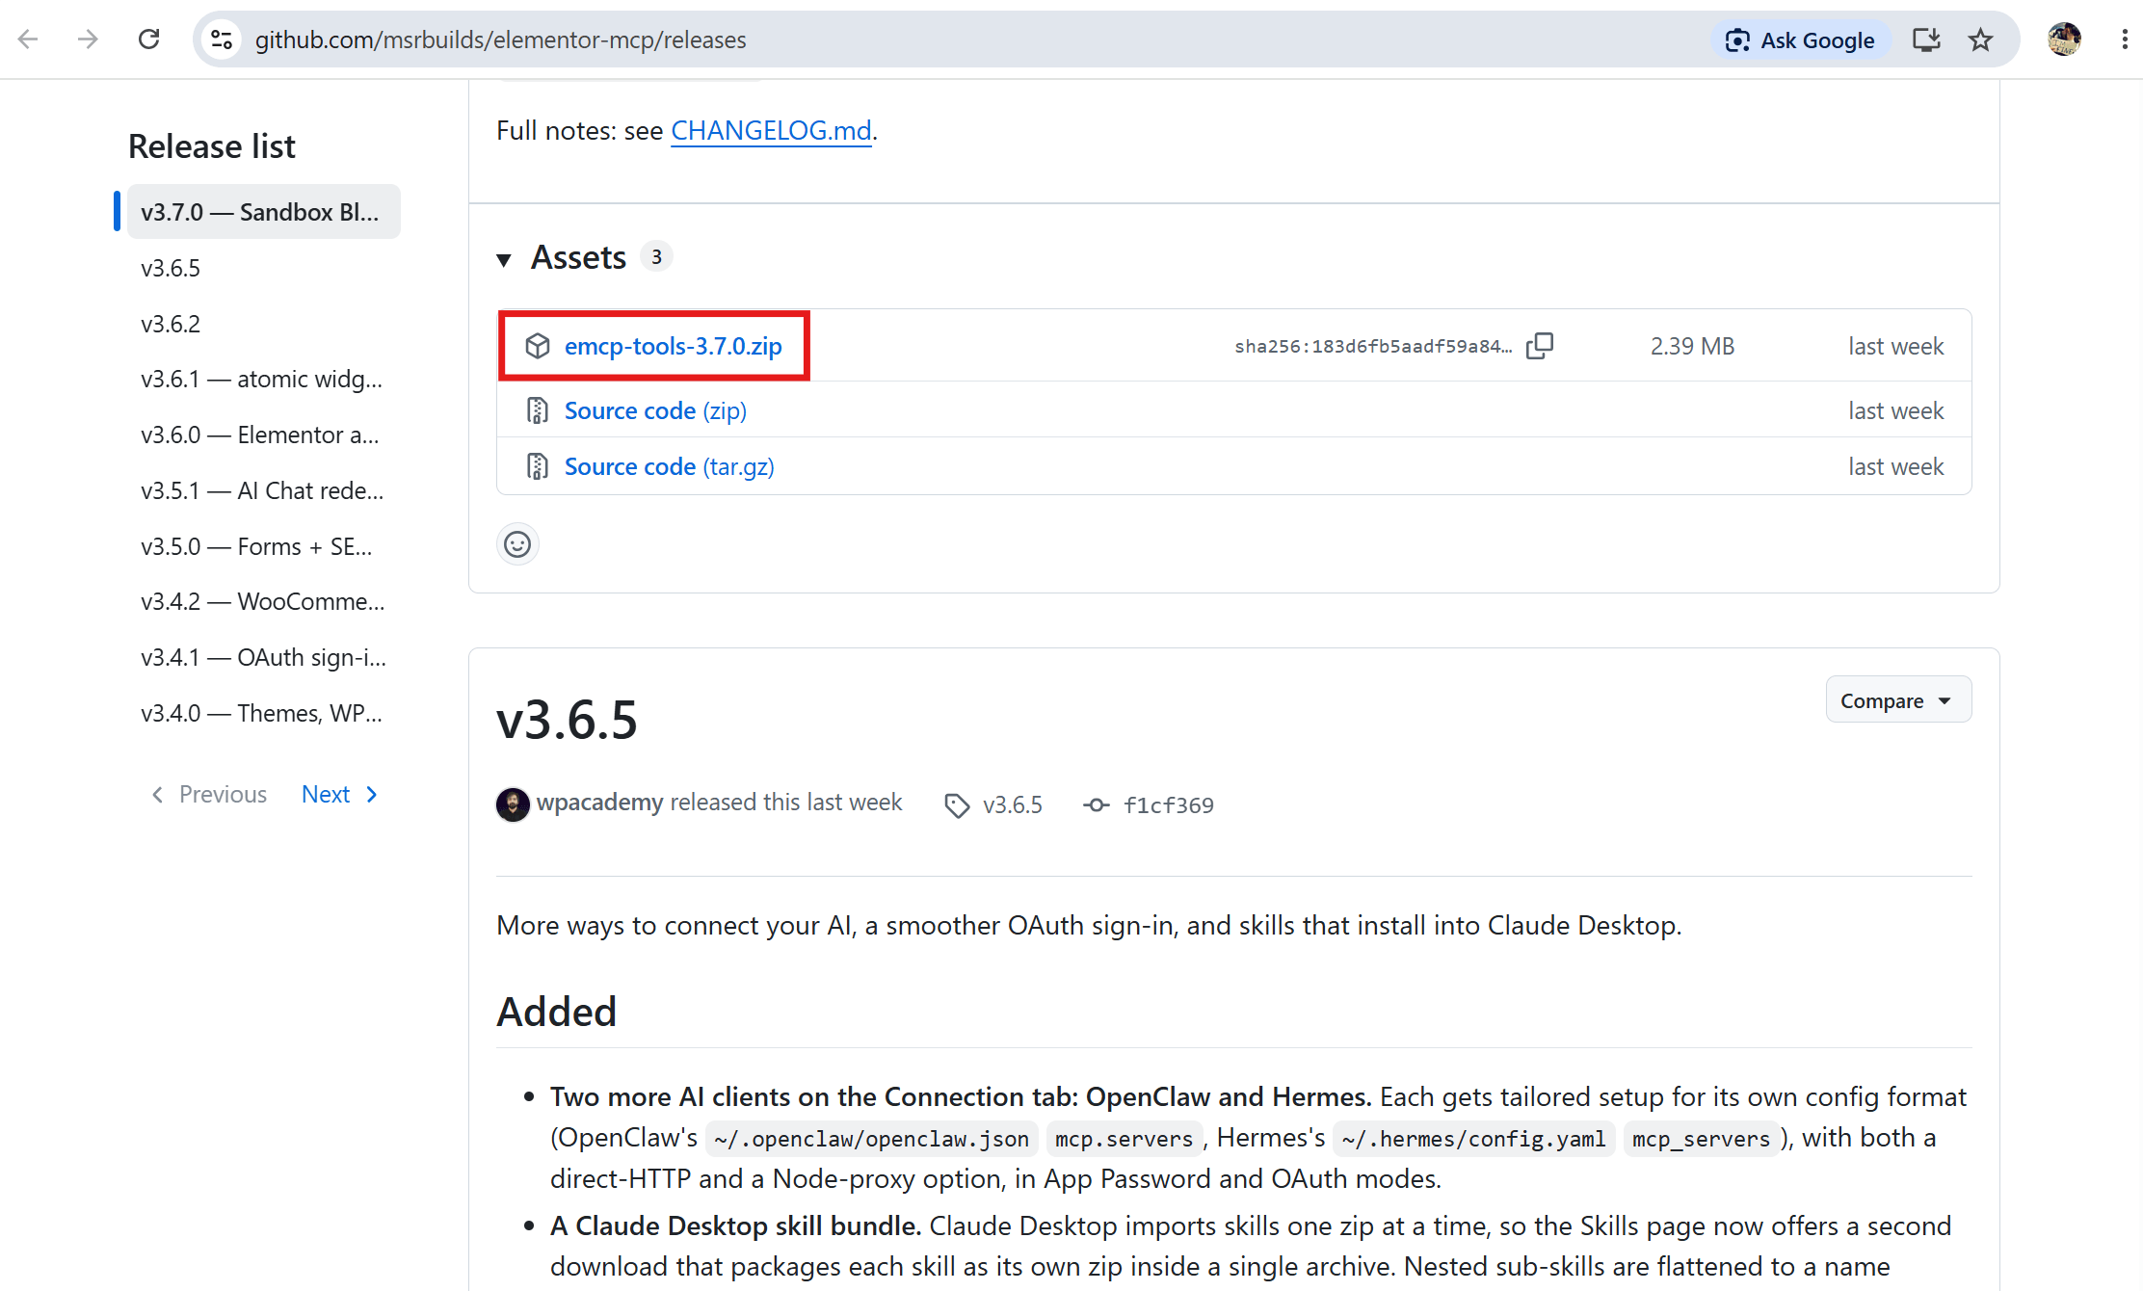Viewport: 2143px width, 1291px height.
Task: Go back to the previous page
Action: pos(28,40)
